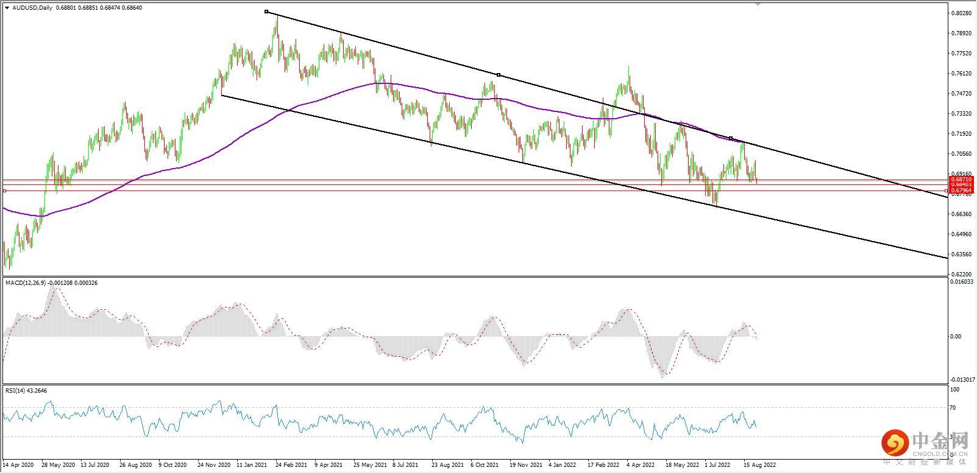Click the 23 Aug 2021 date label
977x473 pixels.
coord(447,464)
